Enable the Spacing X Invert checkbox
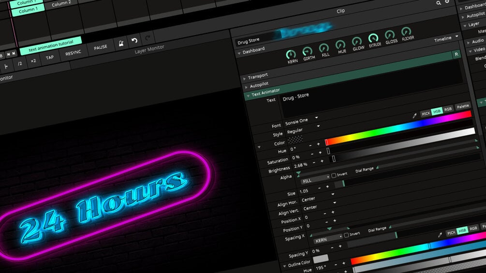Viewport: 486px width, 273px height. 347,235
